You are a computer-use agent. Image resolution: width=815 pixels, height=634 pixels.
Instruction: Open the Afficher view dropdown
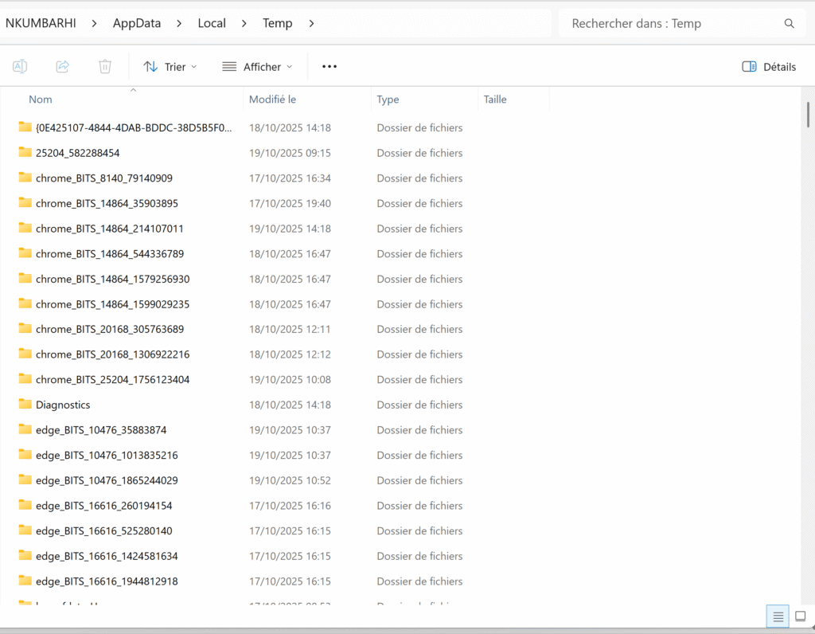click(x=257, y=67)
